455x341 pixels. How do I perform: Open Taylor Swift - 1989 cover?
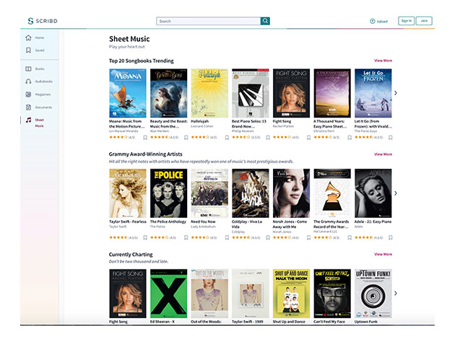click(251, 293)
